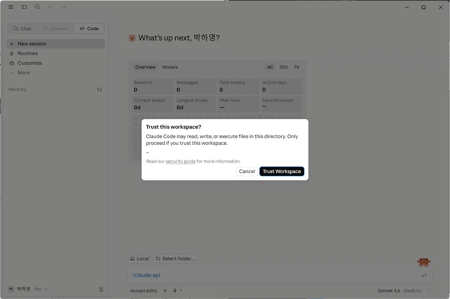Click Cancel in the trust dialog
Viewport: 450px width, 299px height.
click(x=247, y=171)
